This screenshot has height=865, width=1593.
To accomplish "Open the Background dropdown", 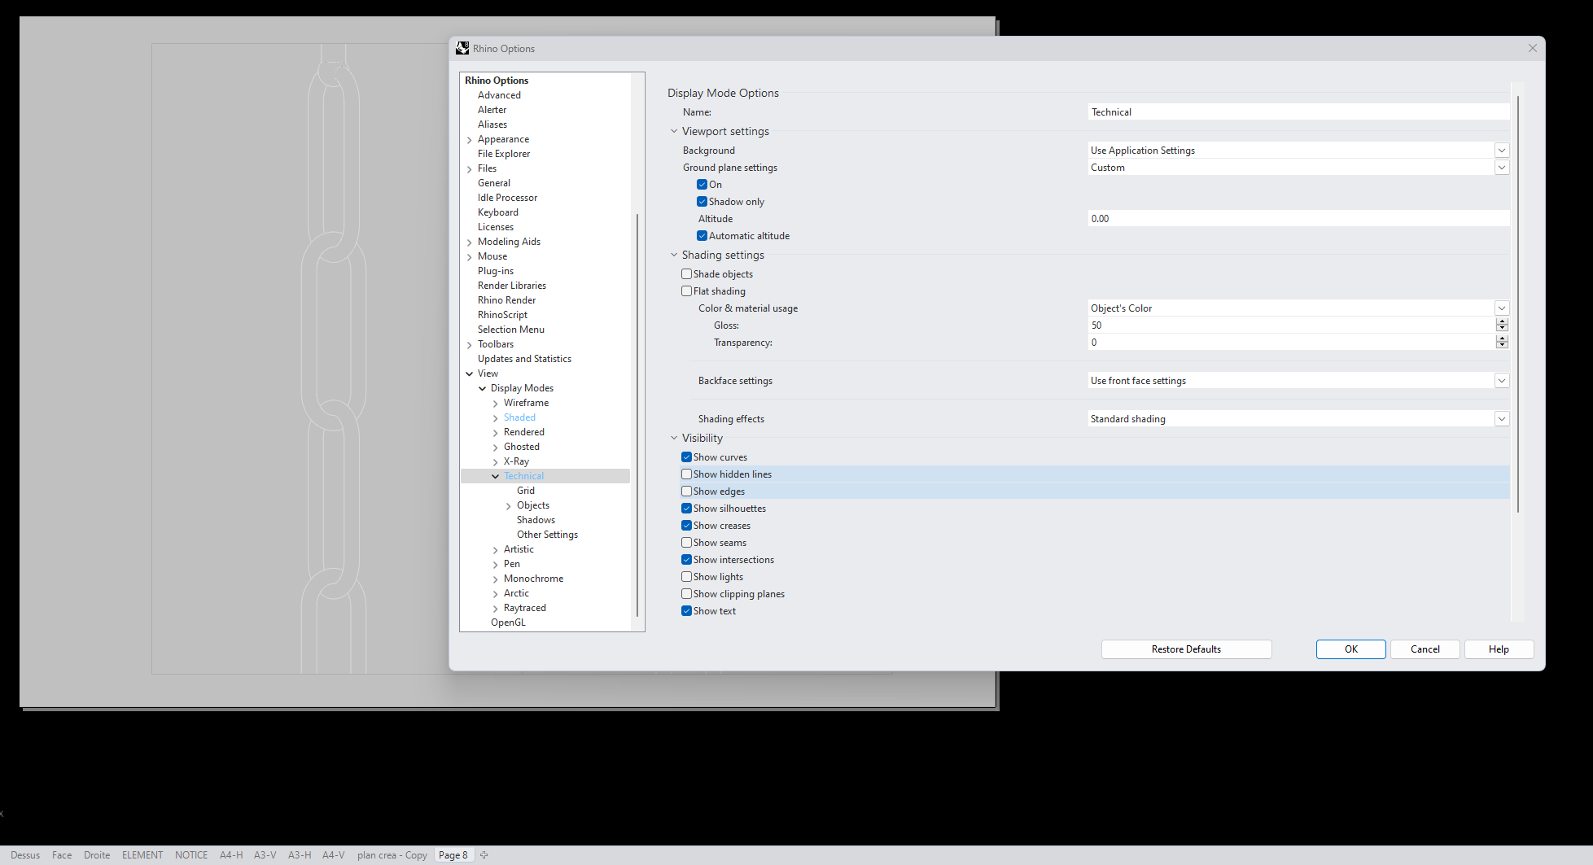I will (1502, 151).
